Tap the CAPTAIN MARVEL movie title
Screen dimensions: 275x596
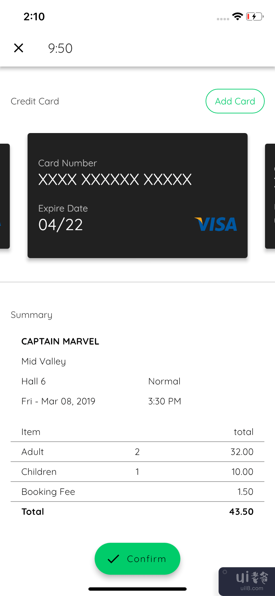click(x=60, y=342)
